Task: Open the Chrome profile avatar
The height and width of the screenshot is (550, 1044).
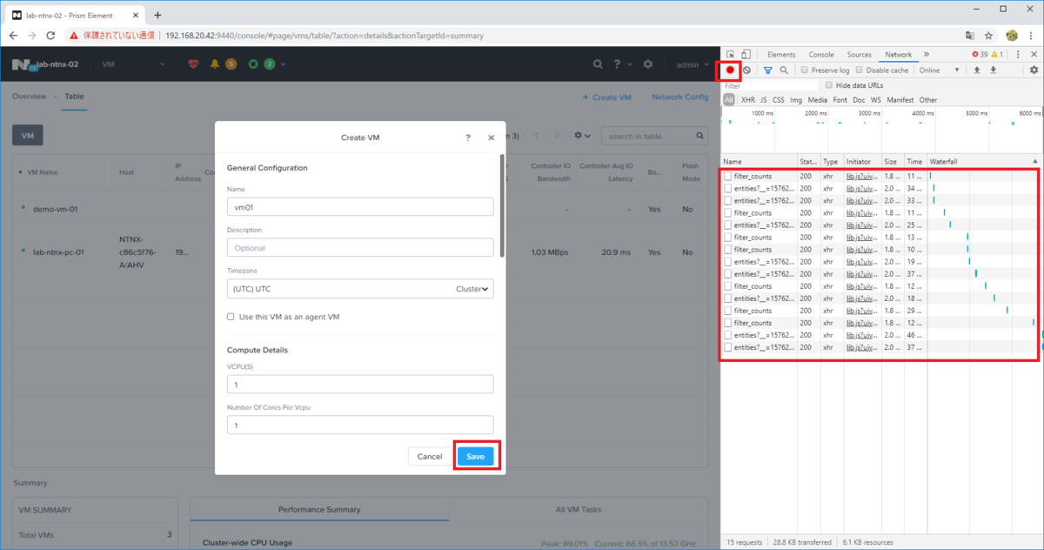Action: pos(1012,36)
